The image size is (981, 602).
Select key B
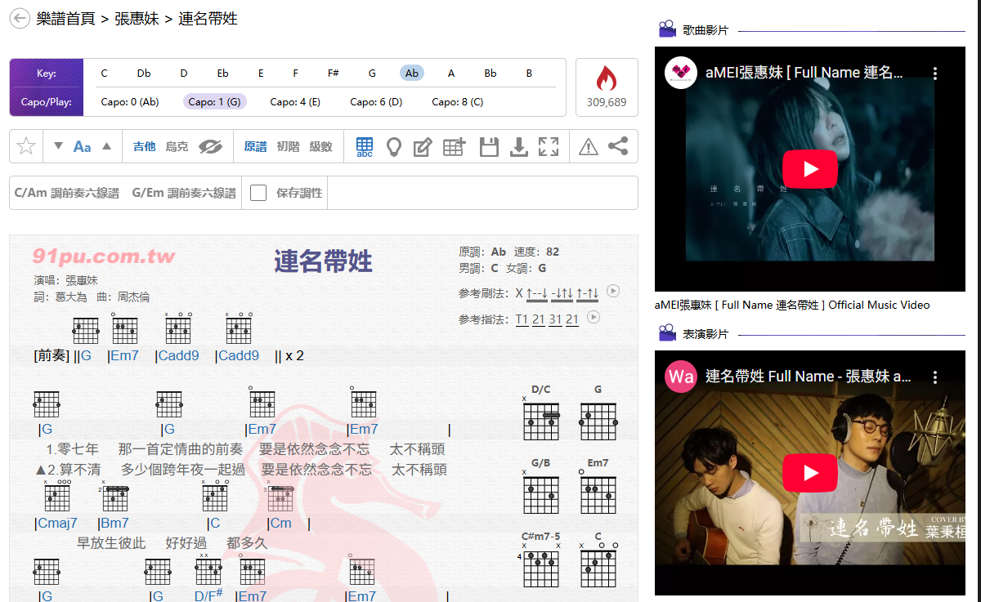529,74
